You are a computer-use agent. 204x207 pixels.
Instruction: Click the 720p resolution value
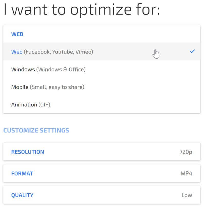click(186, 152)
